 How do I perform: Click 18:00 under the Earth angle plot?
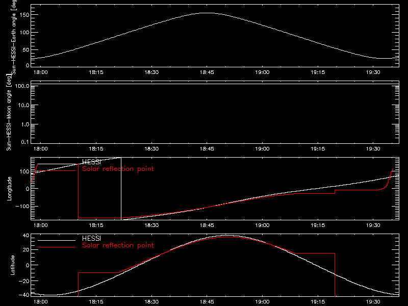[x=41, y=72]
